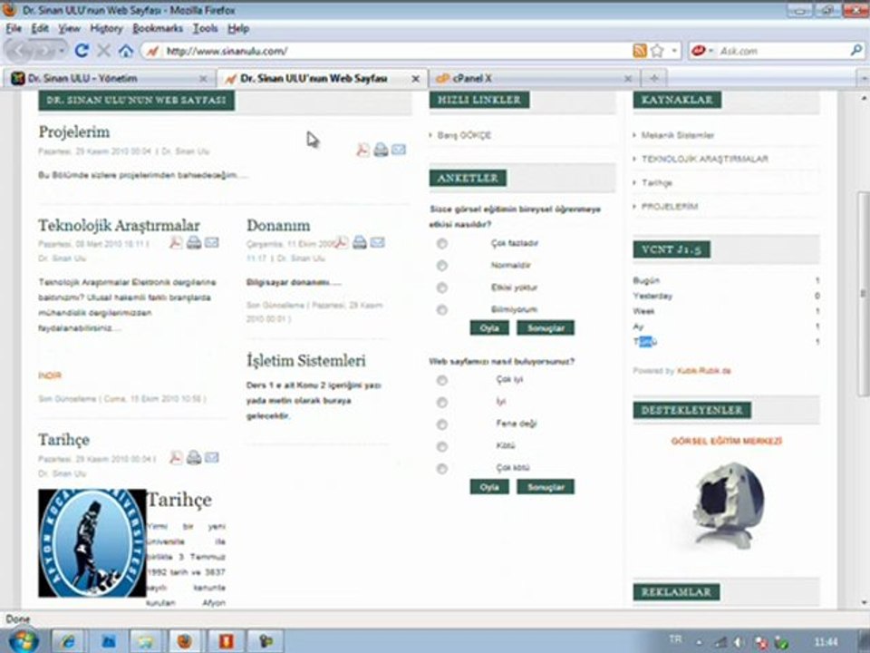Go to the Firefox home page icon
The image size is (870, 653).
pyautogui.click(x=126, y=51)
